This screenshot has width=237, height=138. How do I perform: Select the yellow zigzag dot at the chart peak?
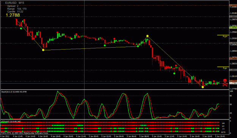click(x=148, y=36)
